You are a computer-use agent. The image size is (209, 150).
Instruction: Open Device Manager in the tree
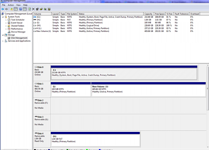(x=18, y=32)
